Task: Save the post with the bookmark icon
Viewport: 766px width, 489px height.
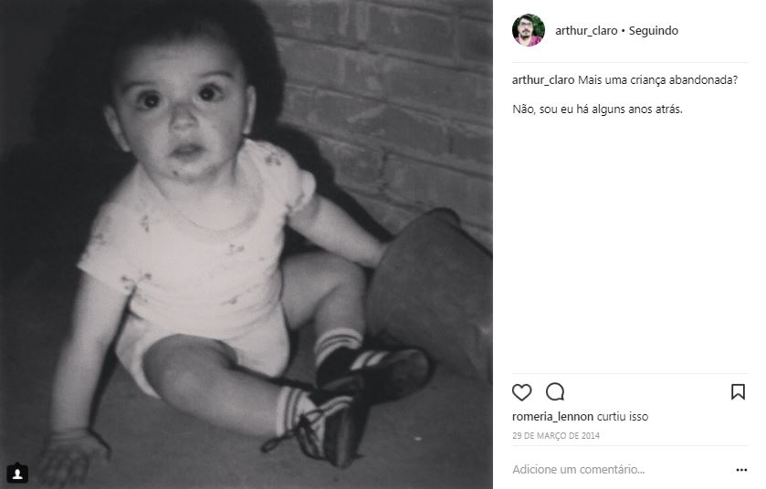Action: [738, 391]
